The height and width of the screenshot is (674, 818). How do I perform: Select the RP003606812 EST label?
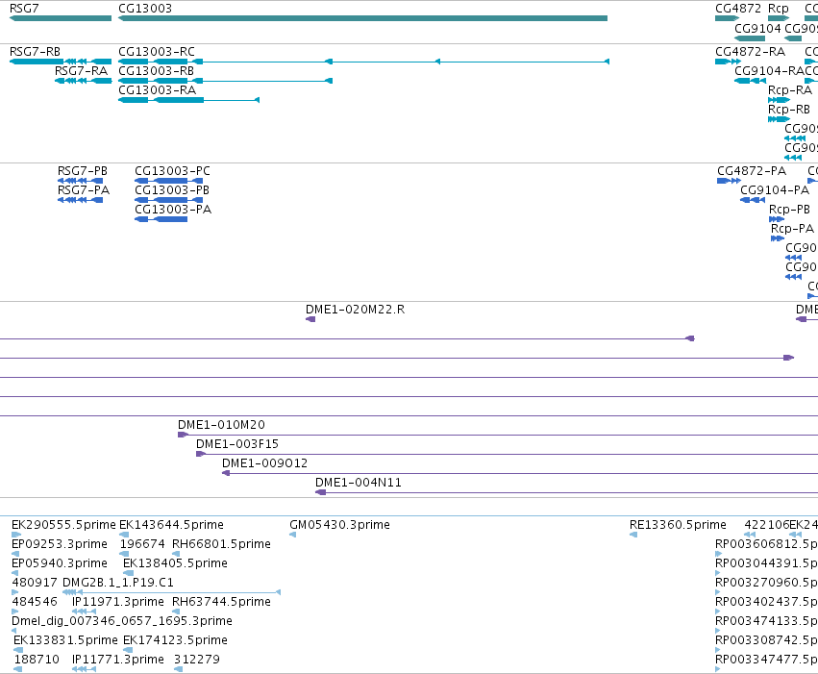point(766,544)
